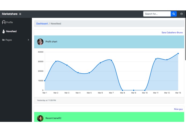Click the Mar 13 x-axis label
The height and width of the screenshot is (132, 186).
tap(178, 93)
